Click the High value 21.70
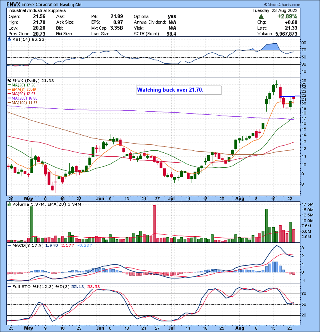Viewport: 320px width, 332px height. (39, 22)
